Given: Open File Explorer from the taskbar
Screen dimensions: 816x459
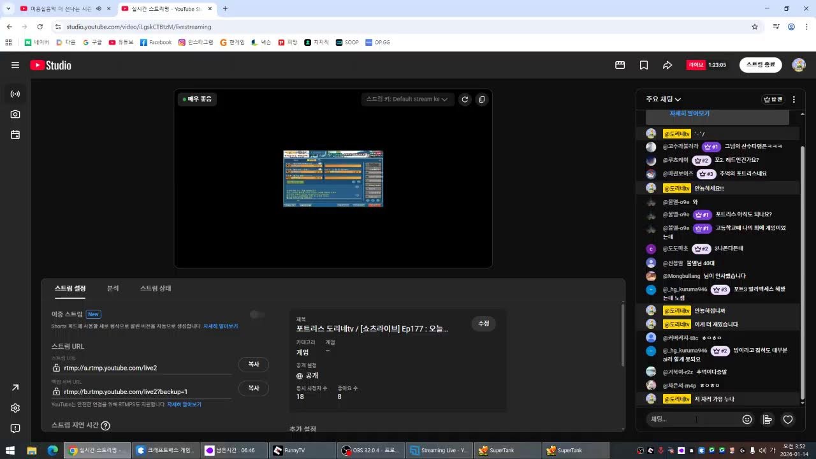Looking at the screenshot, I should pos(31,450).
